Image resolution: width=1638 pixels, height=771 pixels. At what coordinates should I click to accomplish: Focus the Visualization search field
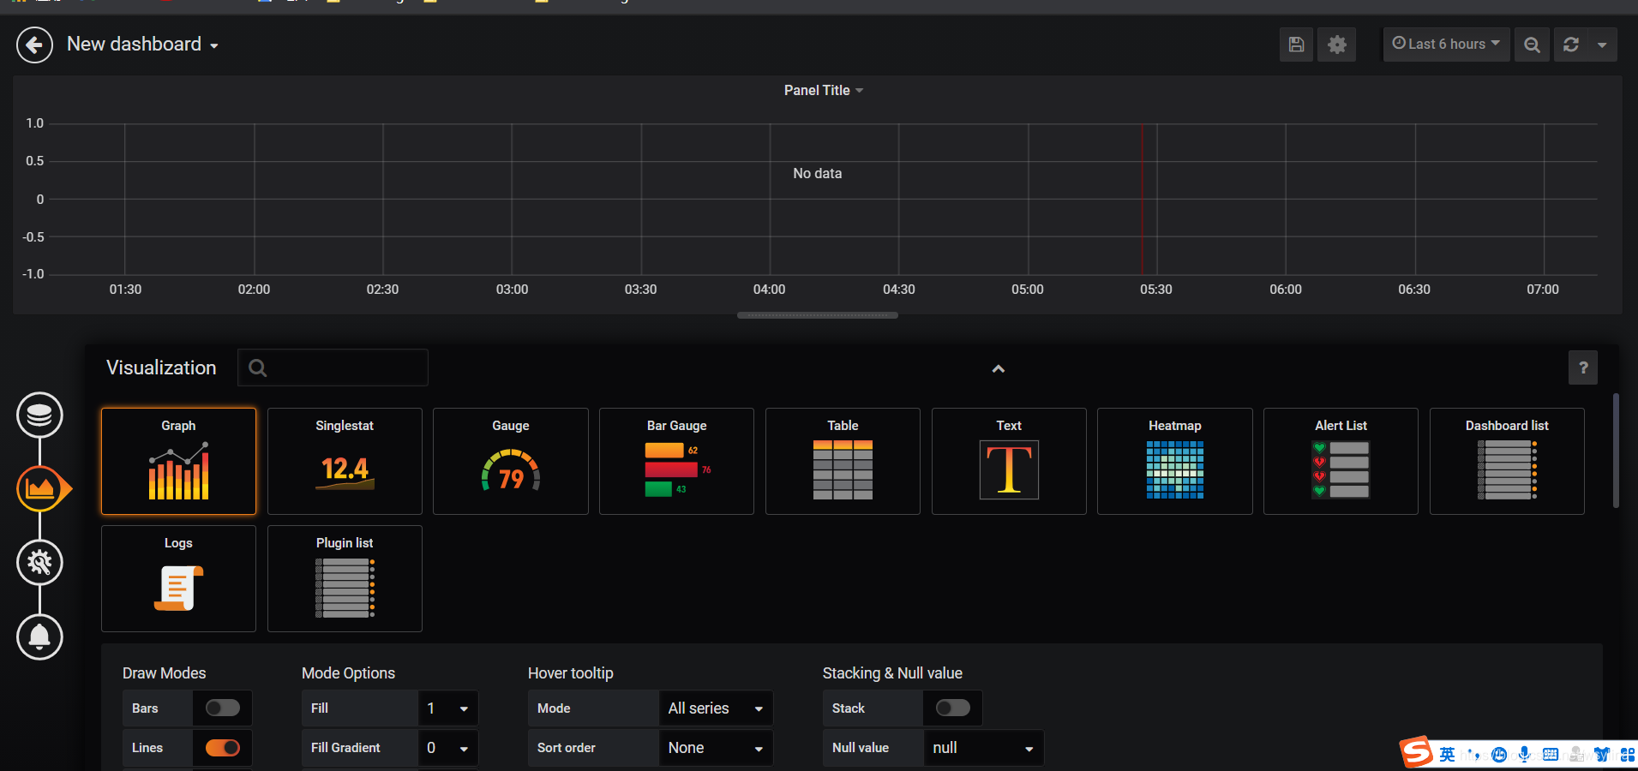333,368
